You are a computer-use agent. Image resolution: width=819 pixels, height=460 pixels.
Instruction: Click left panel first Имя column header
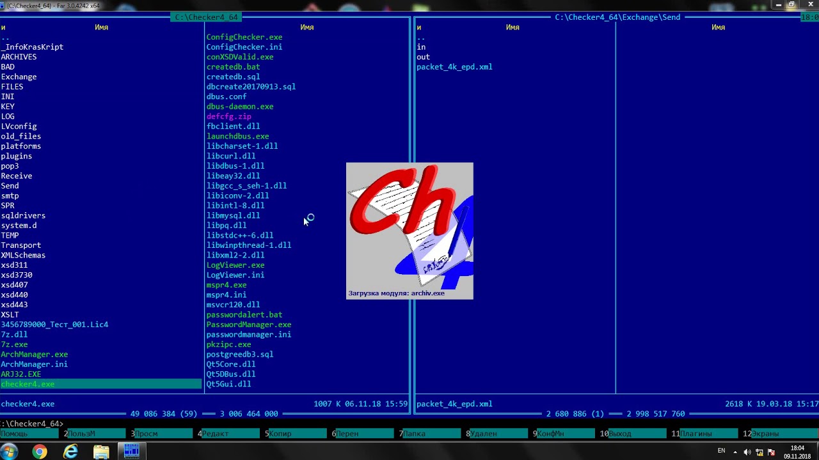point(101,27)
